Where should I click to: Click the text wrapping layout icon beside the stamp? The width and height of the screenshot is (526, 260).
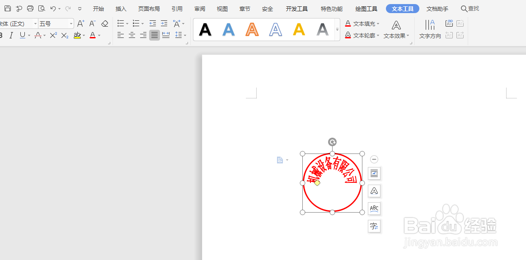click(x=374, y=173)
